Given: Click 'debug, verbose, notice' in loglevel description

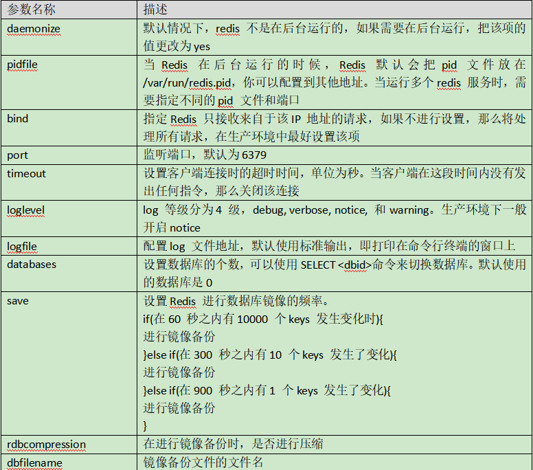Looking at the screenshot, I should pos(310,210).
